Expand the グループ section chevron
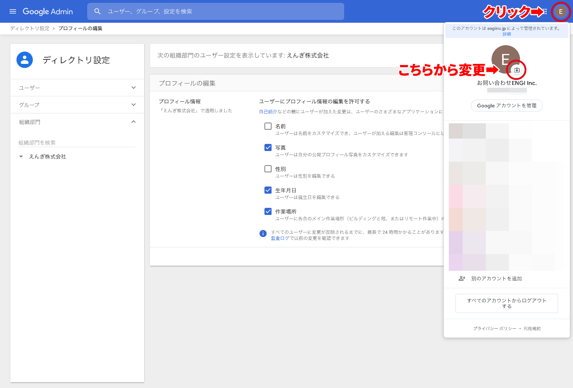 133,105
